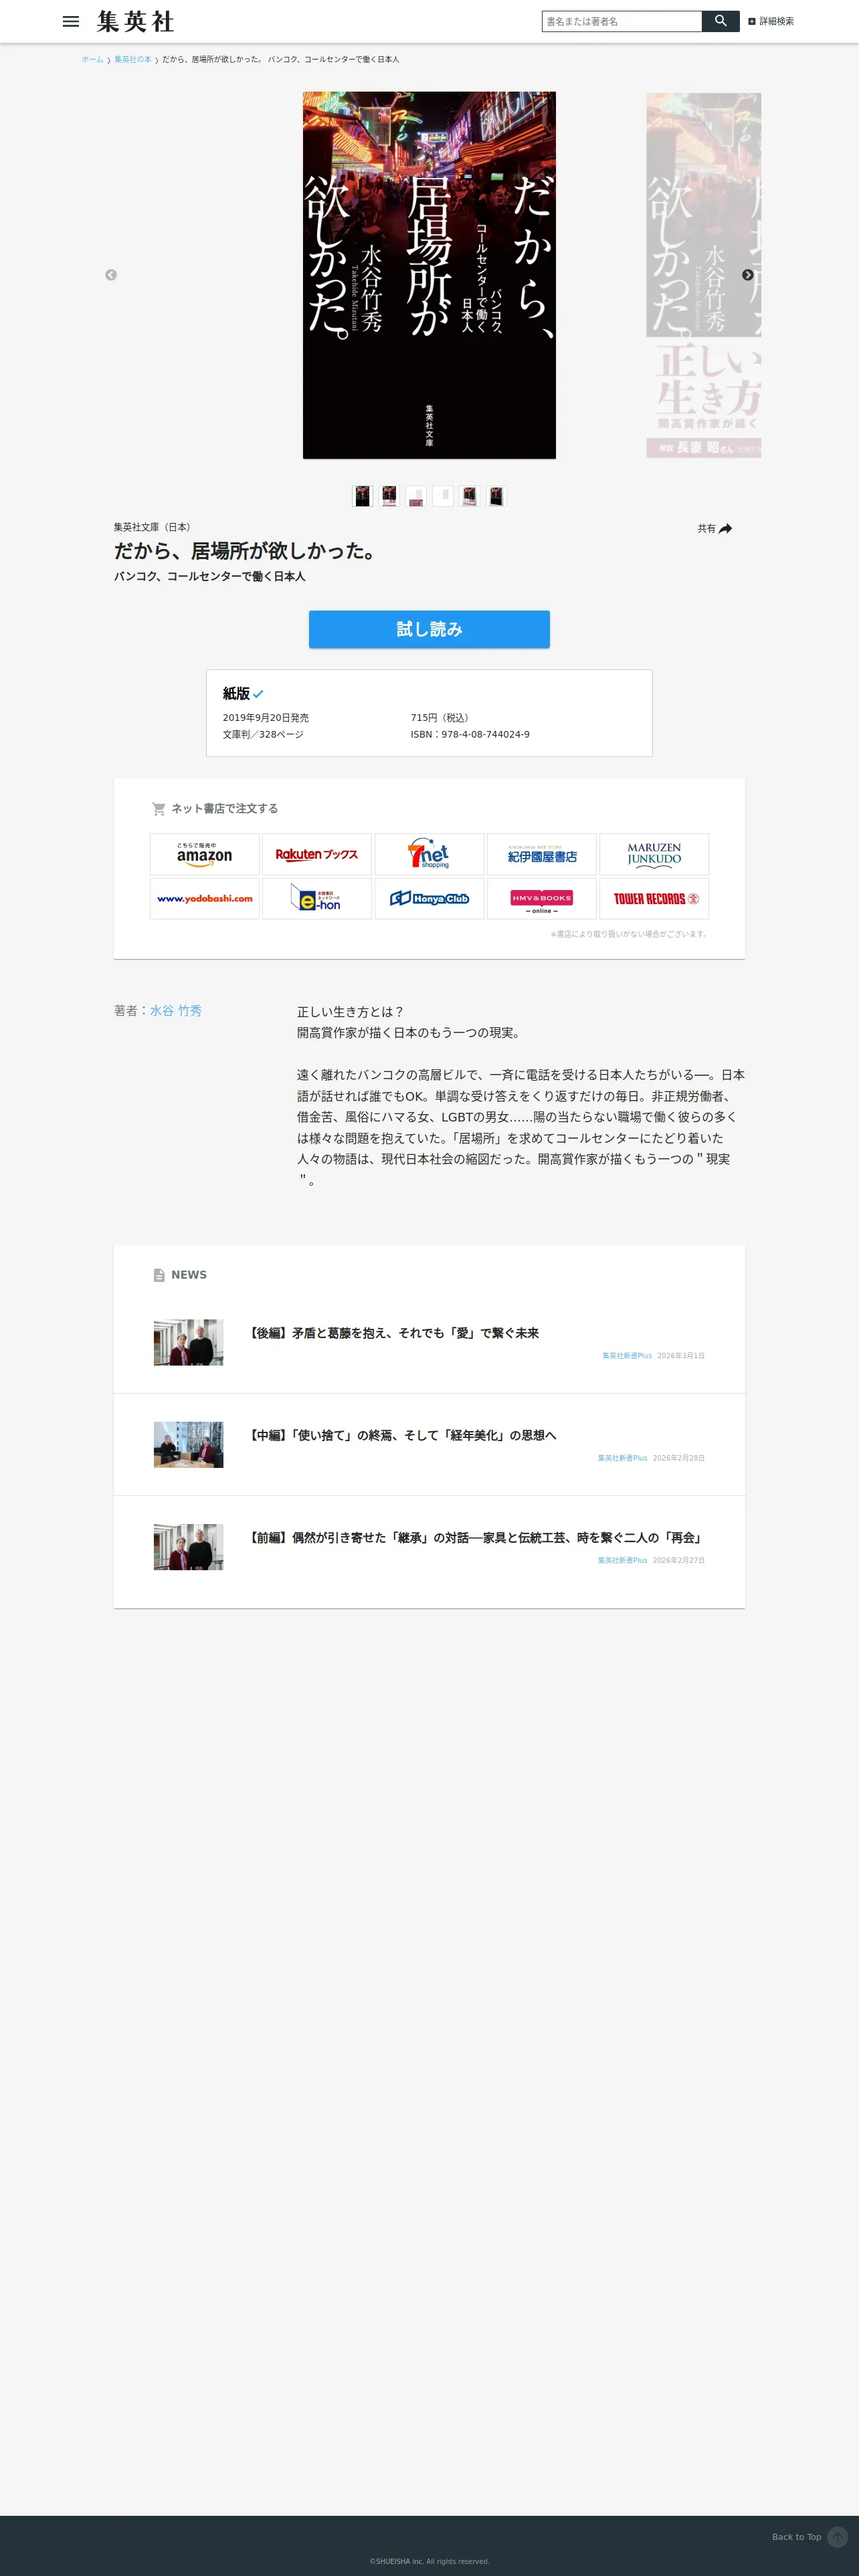Click the next slide's faded cover preview
859x2576 pixels.
(703, 275)
